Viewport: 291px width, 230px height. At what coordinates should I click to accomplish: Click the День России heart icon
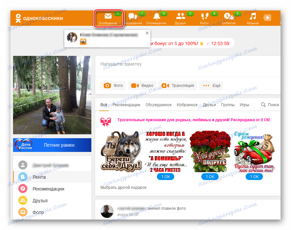tap(24, 145)
